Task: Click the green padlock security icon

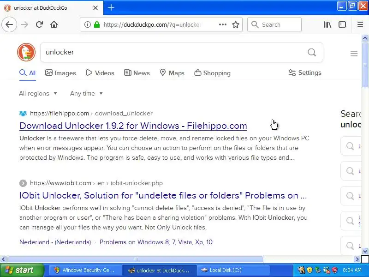Action: click(x=97, y=24)
